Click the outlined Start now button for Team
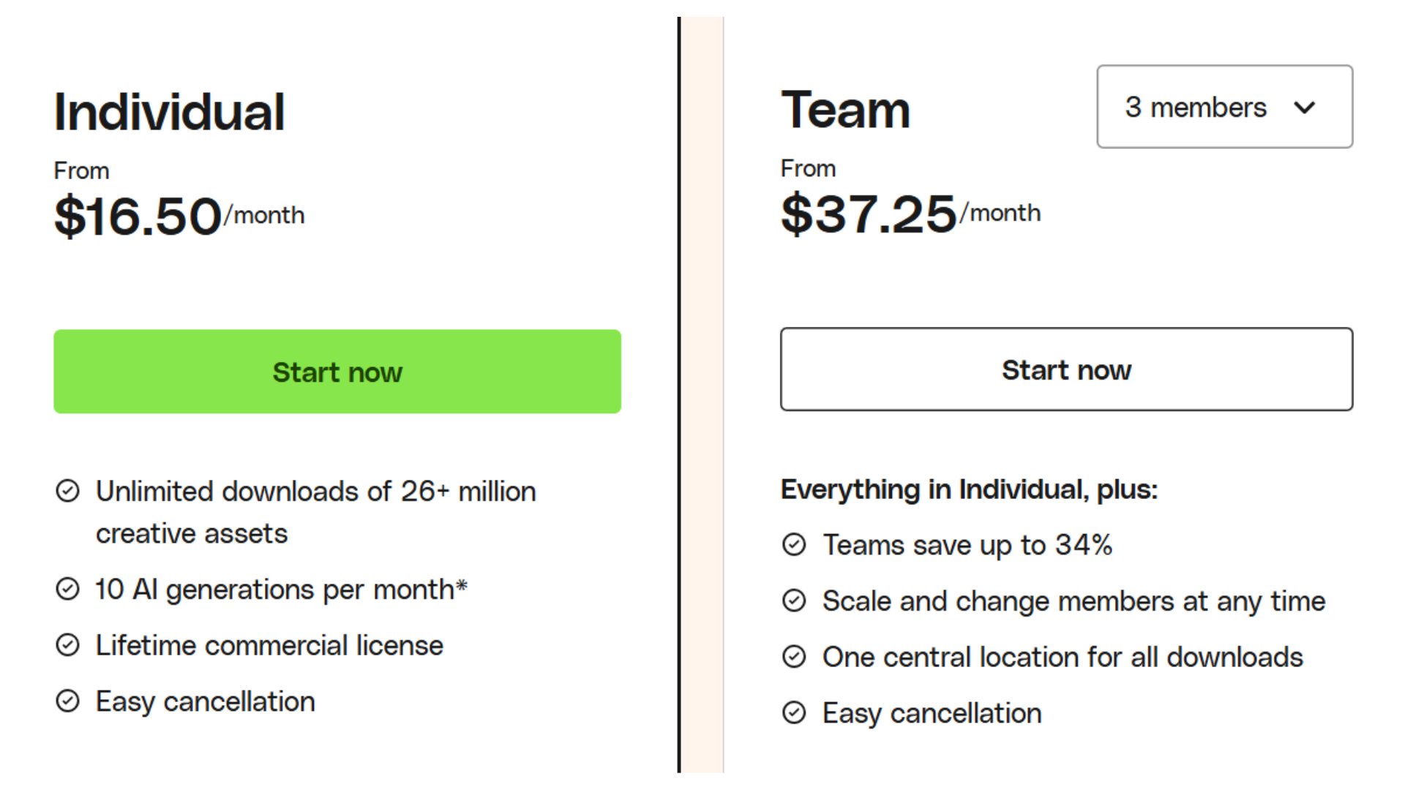The image size is (1405, 790). (1066, 369)
